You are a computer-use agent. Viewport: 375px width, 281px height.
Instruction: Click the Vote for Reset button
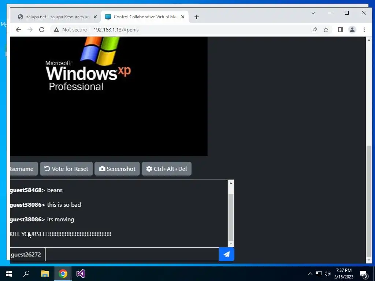66,169
